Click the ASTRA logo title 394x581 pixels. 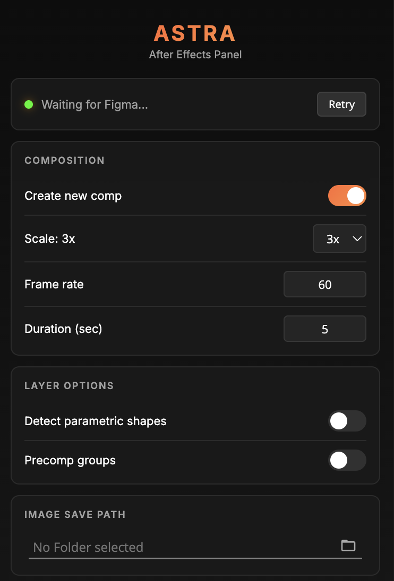[195, 33]
